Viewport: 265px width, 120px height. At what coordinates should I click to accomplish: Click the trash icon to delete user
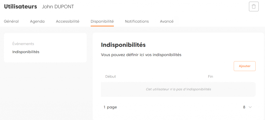tap(254, 6)
